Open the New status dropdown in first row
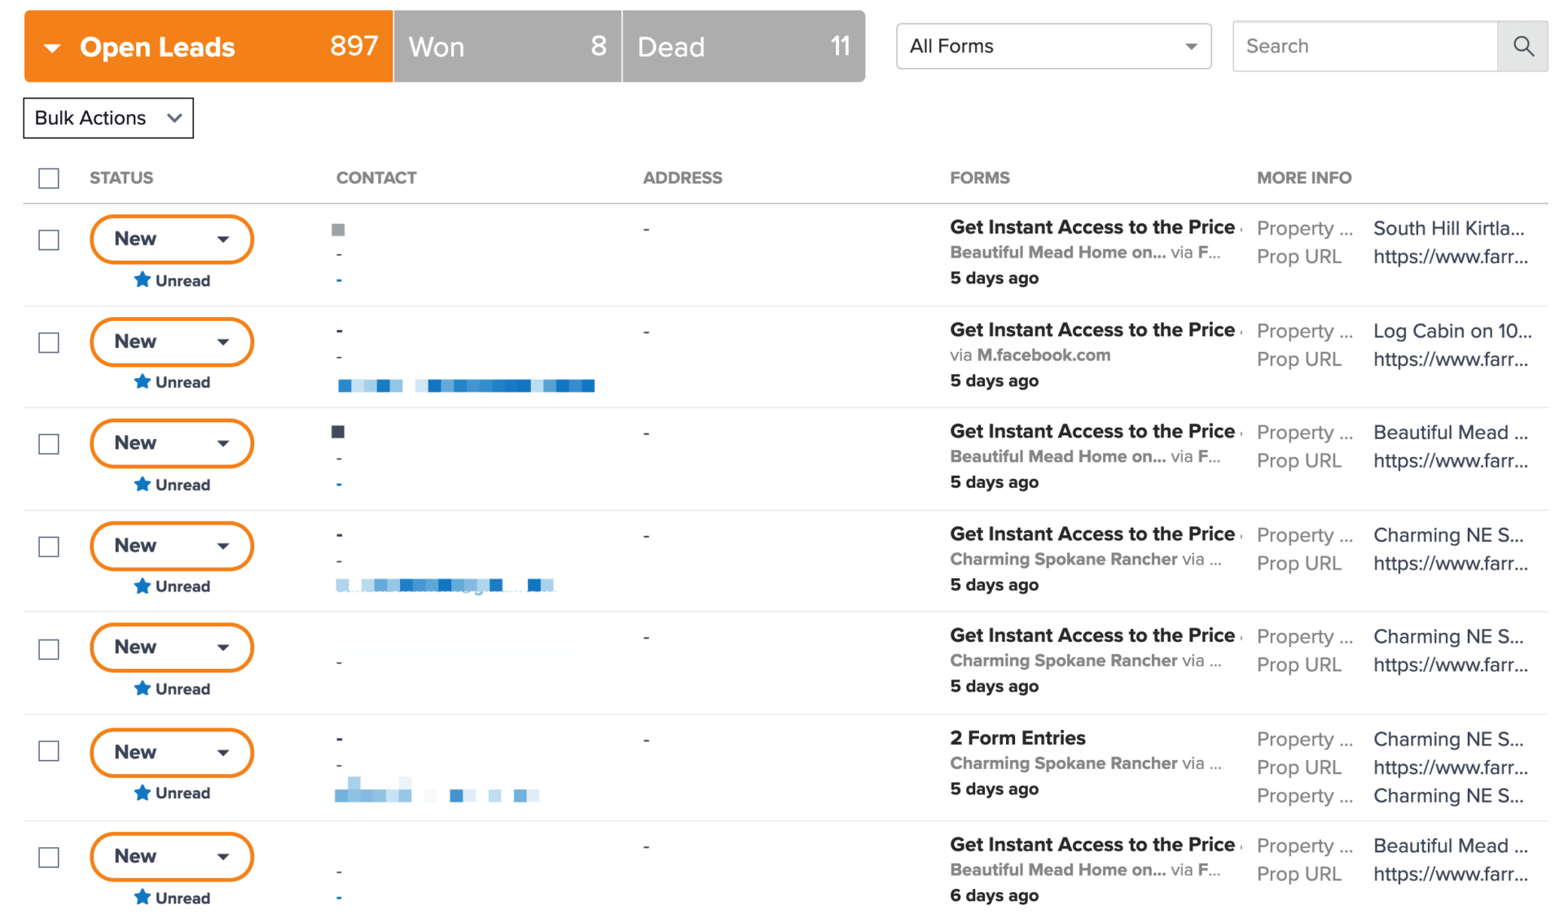Screen dimensions: 1564x923 point(172,240)
